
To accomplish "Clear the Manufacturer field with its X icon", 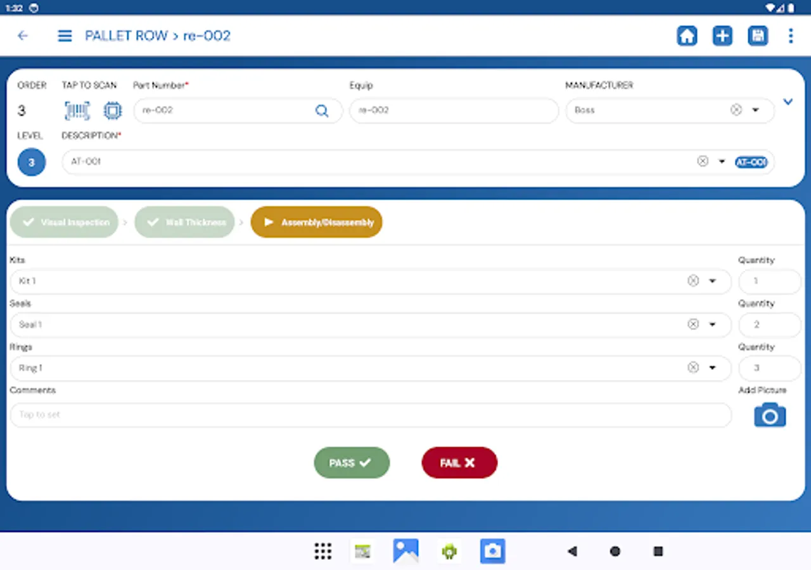I will click(x=736, y=110).
